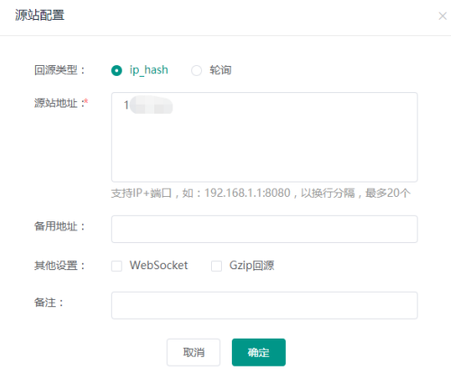Enable the WebSocket checkbox
This screenshot has height=383, width=451.
116,266
